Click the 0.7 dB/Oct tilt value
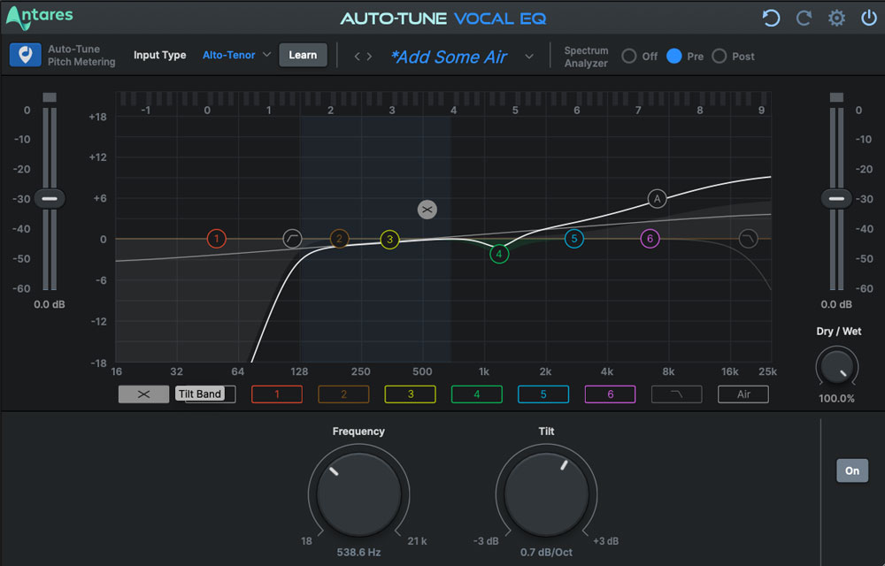This screenshot has height=566, width=885. click(x=546, y=552)
